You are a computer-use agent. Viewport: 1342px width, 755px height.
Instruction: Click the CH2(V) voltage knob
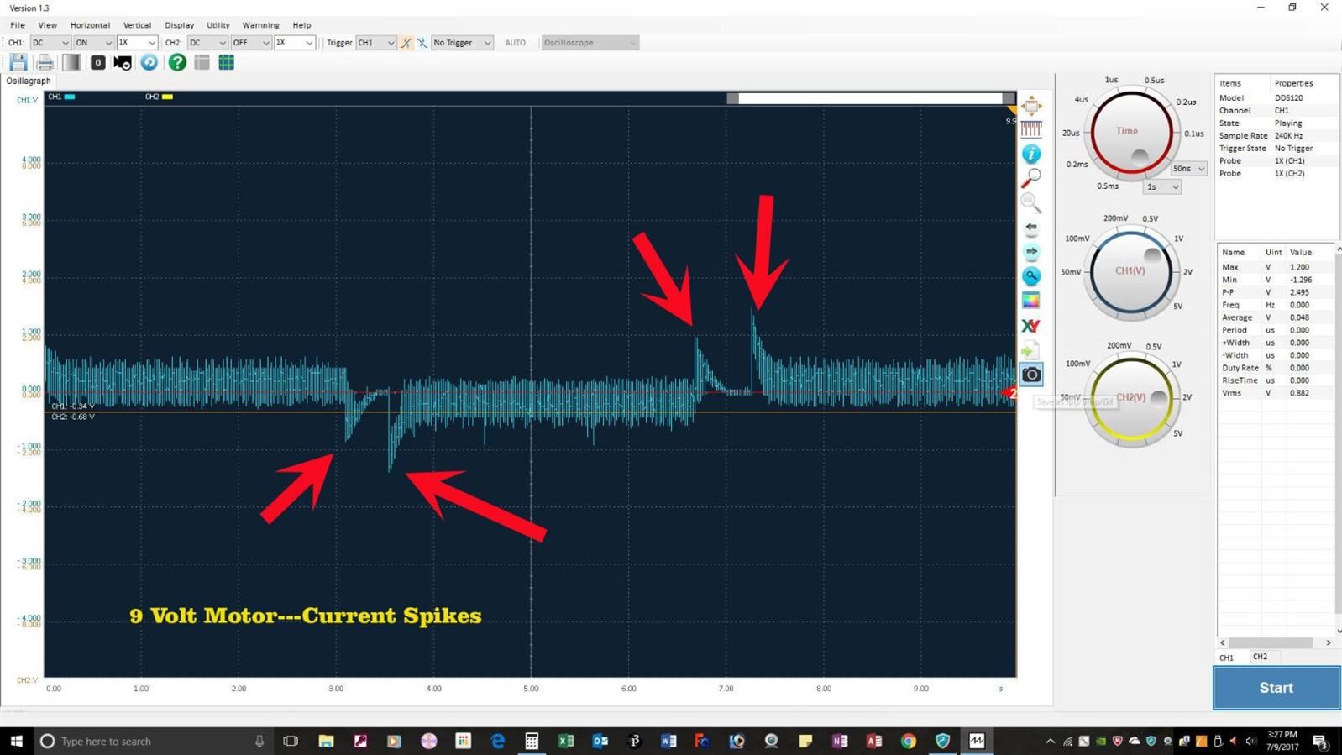pos(1130,398)
